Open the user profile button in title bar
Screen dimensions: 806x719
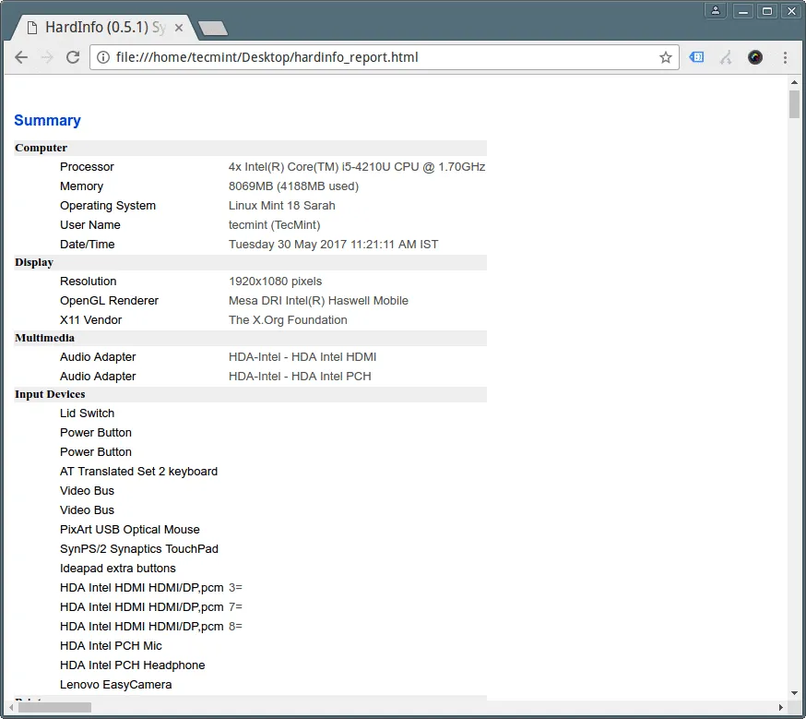[715, 11]
